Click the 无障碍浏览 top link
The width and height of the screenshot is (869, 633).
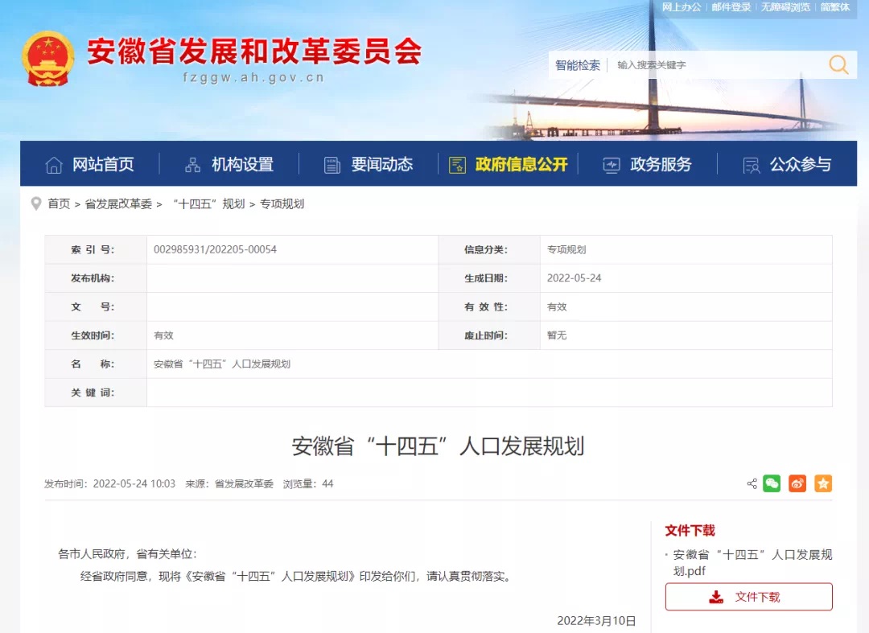tap(785, 7)
